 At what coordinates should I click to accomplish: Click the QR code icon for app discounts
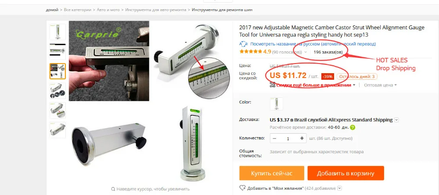pyautogui.click(x=273, y=85)
